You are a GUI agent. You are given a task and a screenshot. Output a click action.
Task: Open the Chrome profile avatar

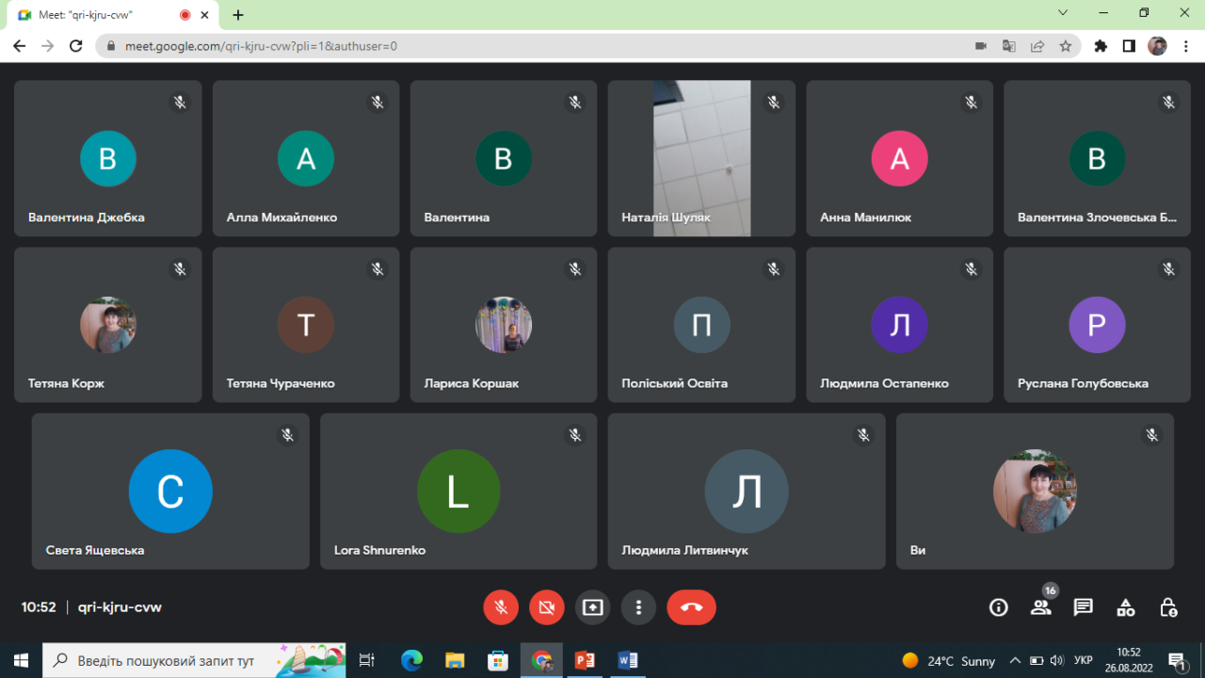coord(1157,45)
